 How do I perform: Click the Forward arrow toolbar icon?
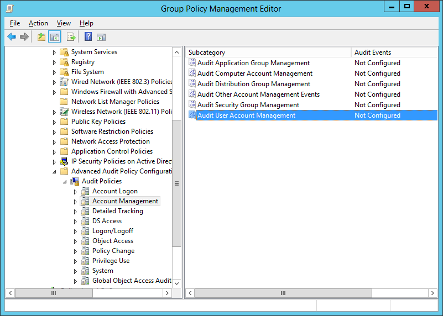pos(24,36)
